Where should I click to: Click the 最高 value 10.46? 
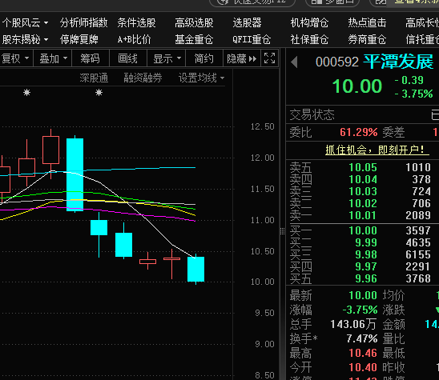(x=363, y=353)
